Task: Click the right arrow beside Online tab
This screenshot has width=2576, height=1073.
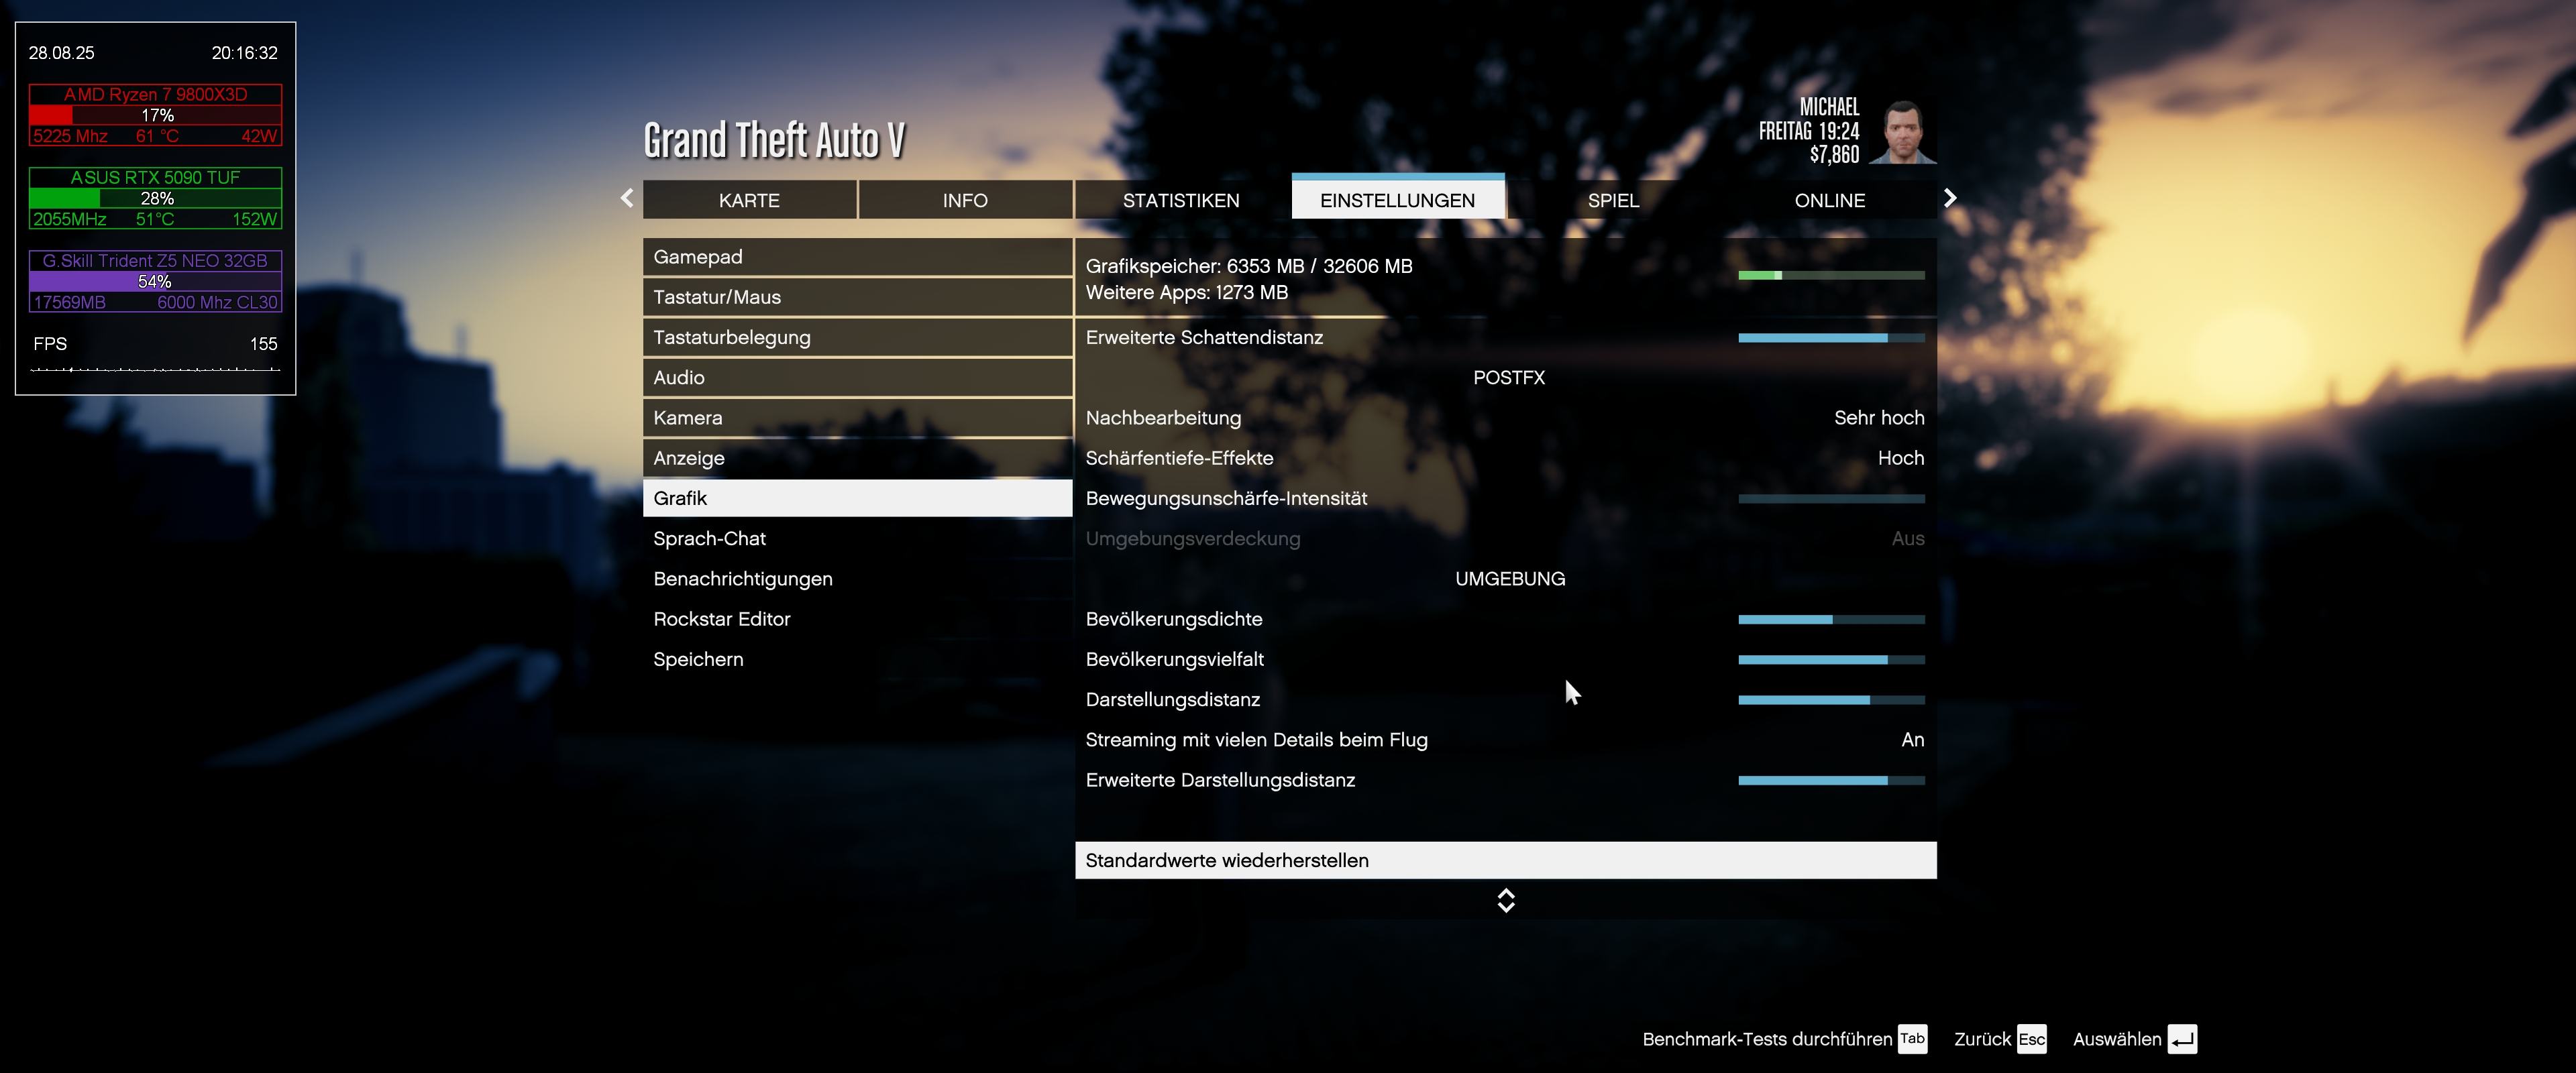Action: (1949, 198)
